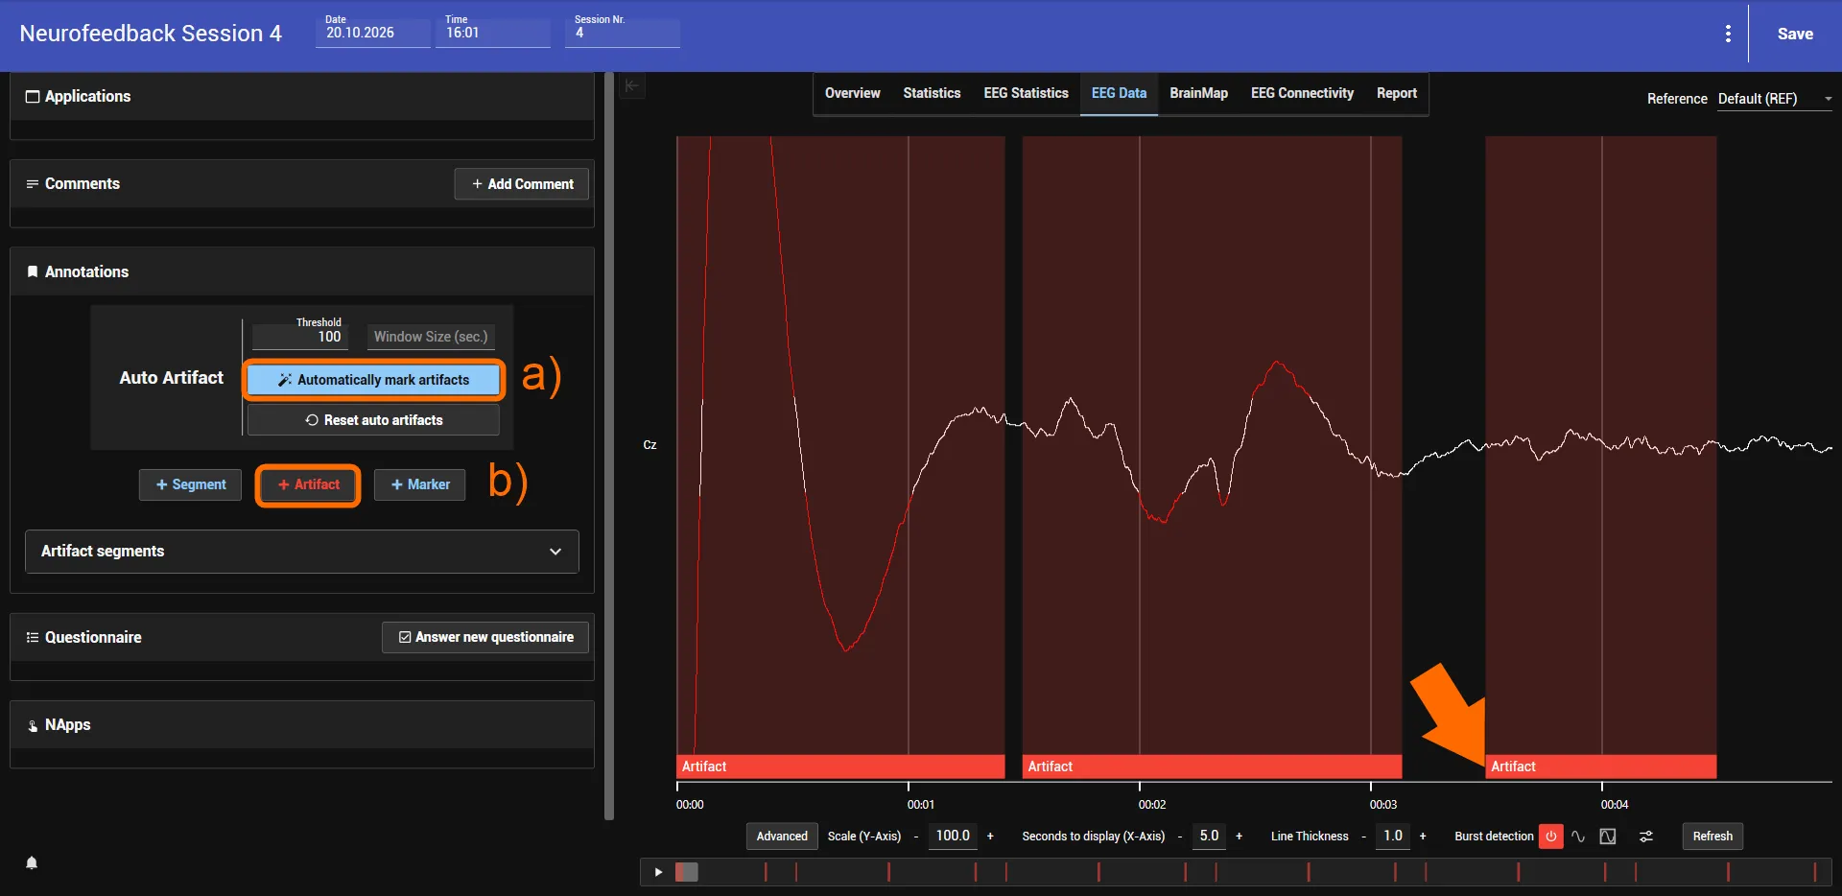Decrease seconds to display with minus
The image size is (1842, 896).
click(x=1180, y=837)
